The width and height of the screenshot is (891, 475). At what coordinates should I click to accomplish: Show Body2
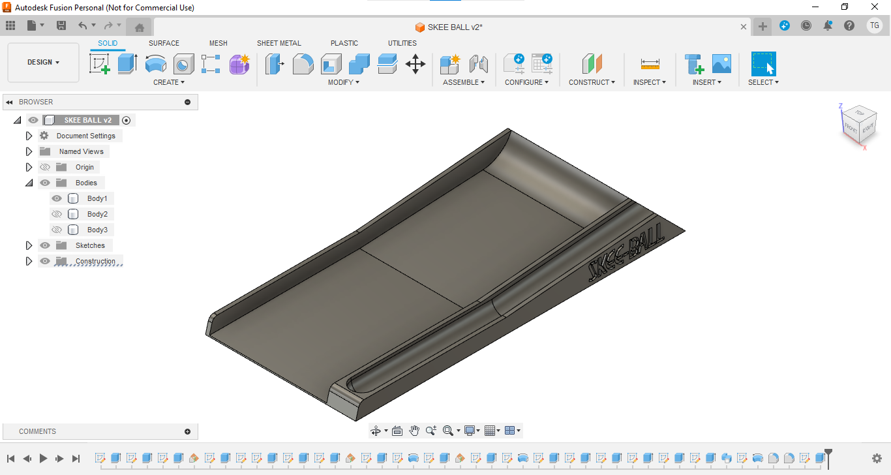click(57, 214)
